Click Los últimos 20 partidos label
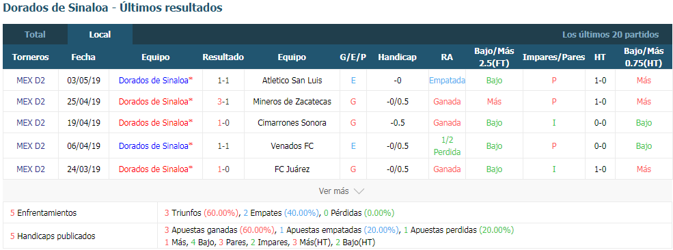Image resolution: width=673 pixels, height=250 pixels. 610,35
